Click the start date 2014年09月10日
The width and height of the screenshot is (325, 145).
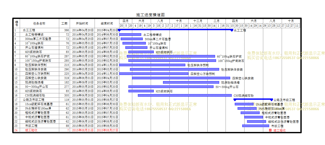(x=82, y=82)
